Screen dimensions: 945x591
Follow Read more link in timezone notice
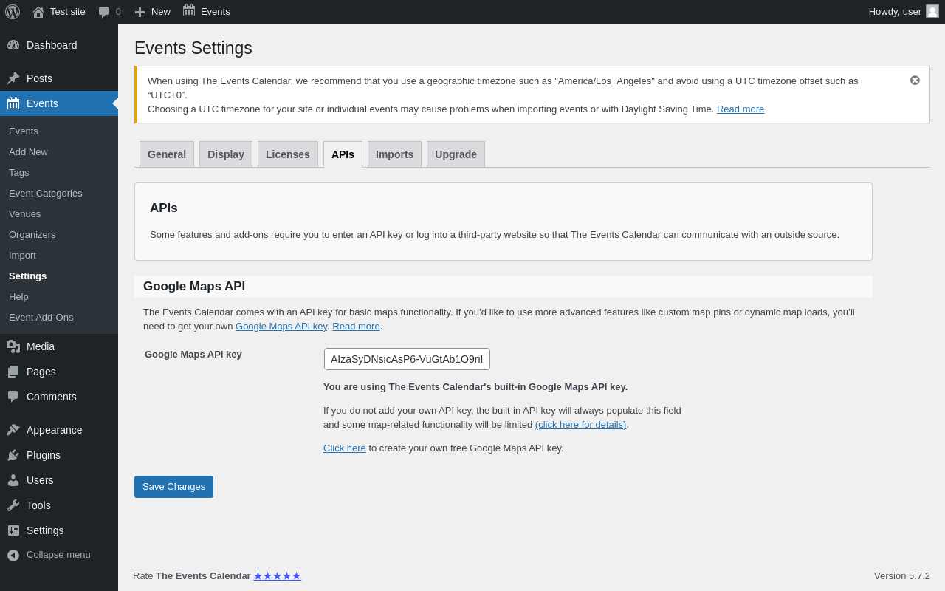[740, 109]
